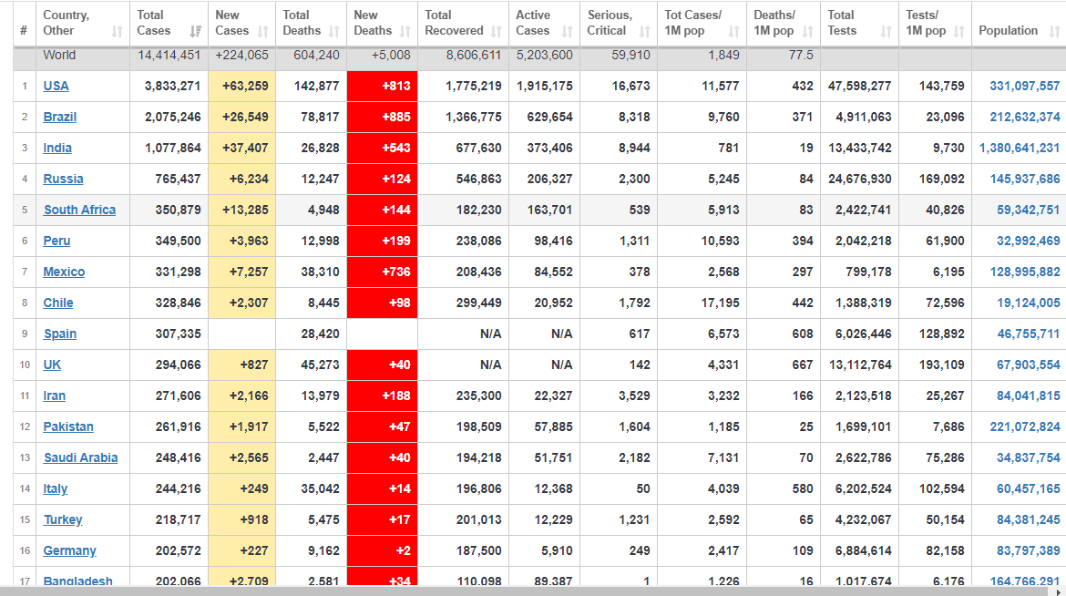
Task: Click the New Deaths sort arrows
Action: point(405,31)
